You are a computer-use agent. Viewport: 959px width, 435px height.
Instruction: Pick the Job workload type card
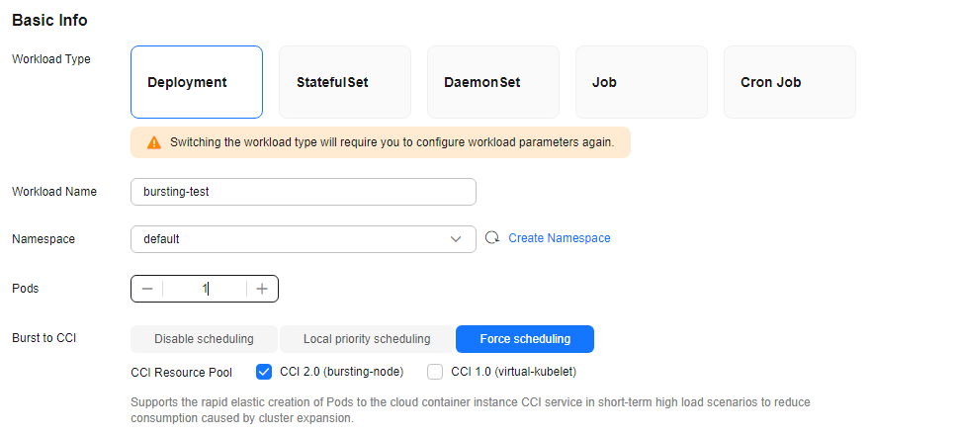point(642,82)
